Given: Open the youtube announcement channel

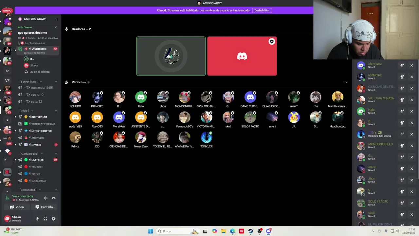Looking at the screenshot, I should [x=38, y=167].
